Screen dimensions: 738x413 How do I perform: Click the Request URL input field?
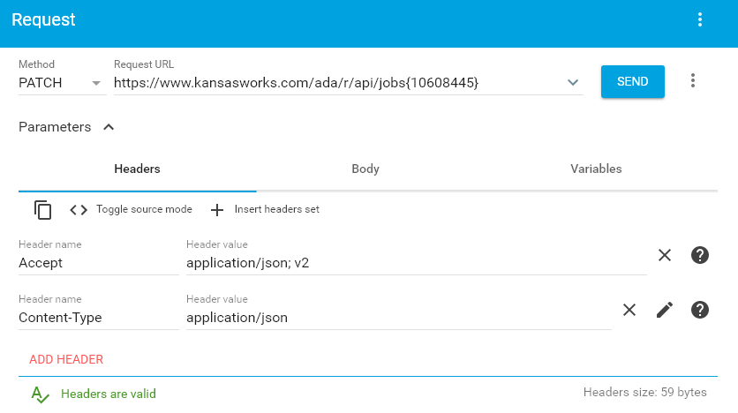pos(339,83)
